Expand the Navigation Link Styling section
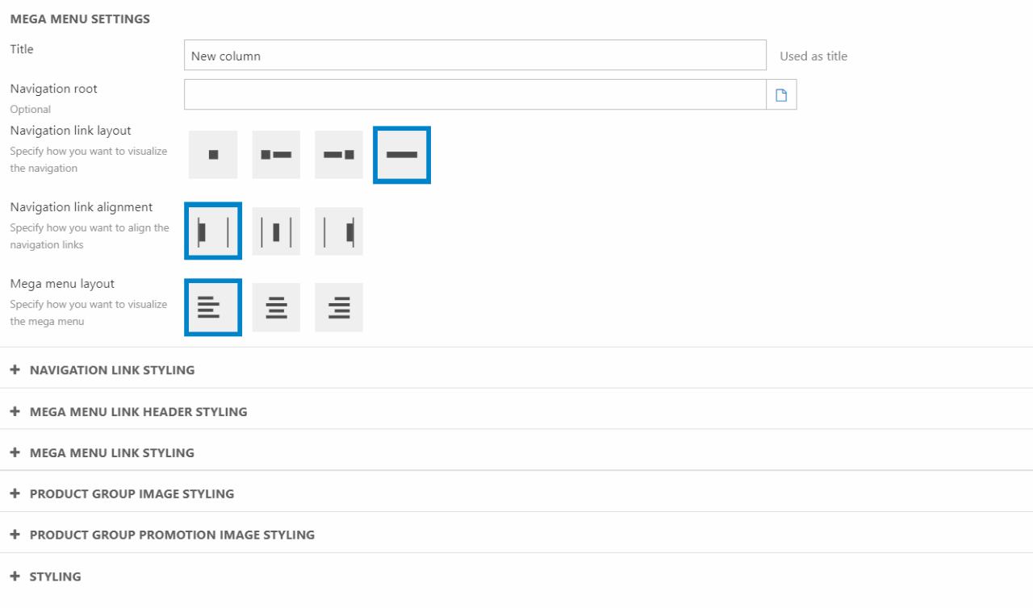The height and width of the screenshot is (608, 1033). click(x=112, y=370)
